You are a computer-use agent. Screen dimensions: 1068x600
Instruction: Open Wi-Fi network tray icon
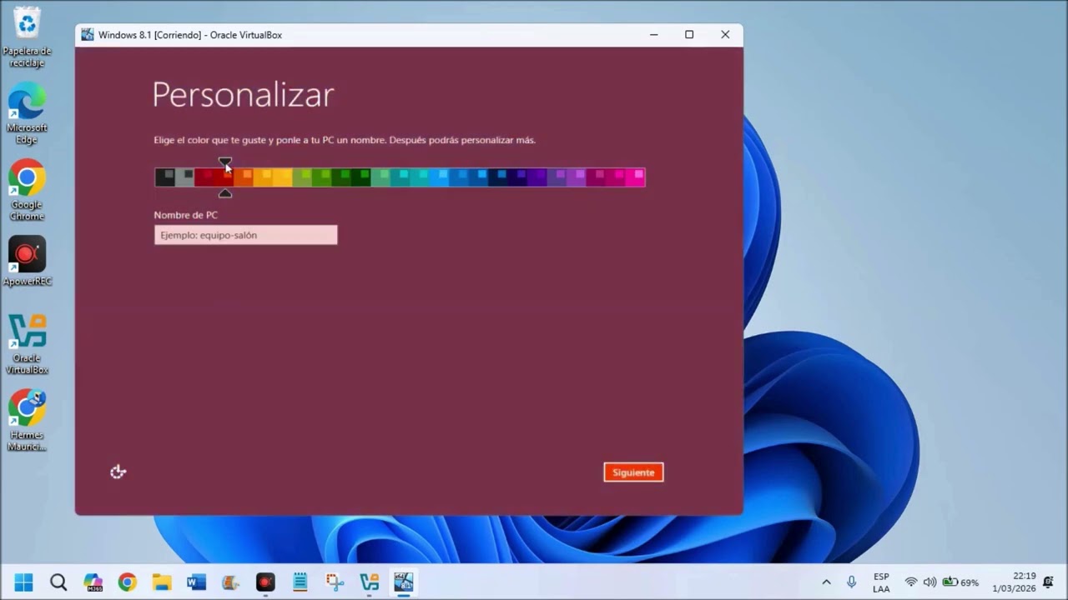pos(911,582)
